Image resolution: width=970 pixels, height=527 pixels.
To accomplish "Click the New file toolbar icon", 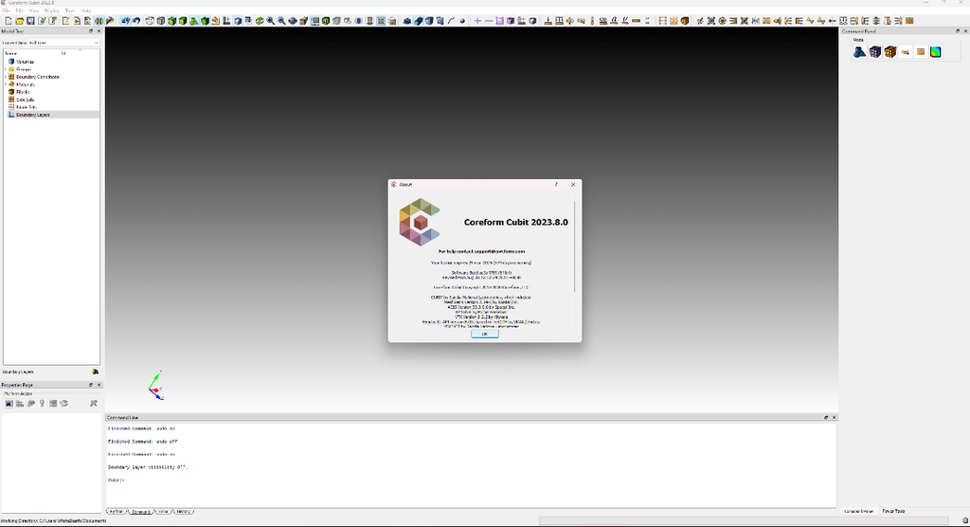I will (x=9, y=21).
